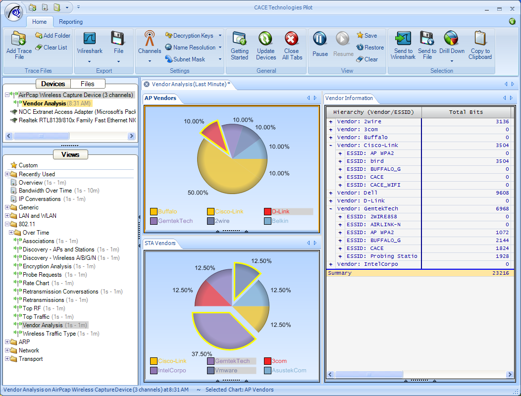Click the 3com legend swatch in STA Vendors

click(267, 361)
